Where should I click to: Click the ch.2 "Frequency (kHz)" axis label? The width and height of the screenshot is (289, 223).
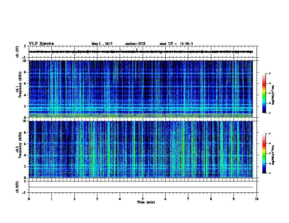[x=20, y=145]
